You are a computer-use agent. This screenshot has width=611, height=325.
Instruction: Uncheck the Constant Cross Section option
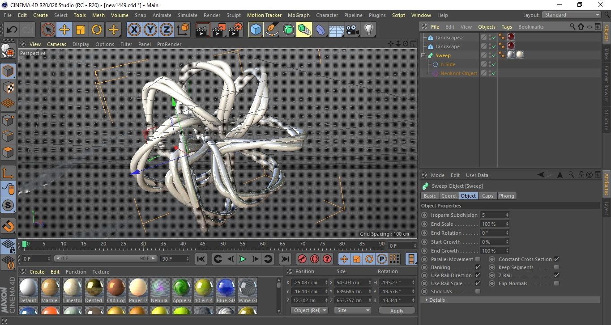(x=556, y=259)
